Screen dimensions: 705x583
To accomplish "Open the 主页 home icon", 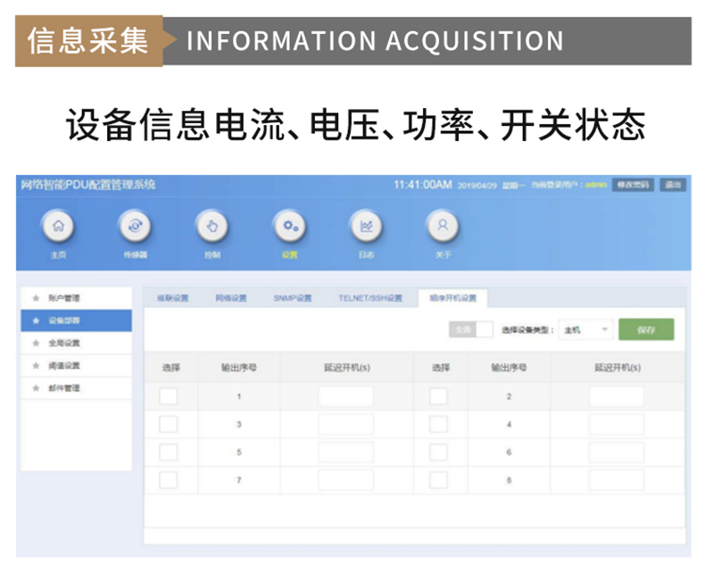I will pyautogui.click(x=58, y=227).
